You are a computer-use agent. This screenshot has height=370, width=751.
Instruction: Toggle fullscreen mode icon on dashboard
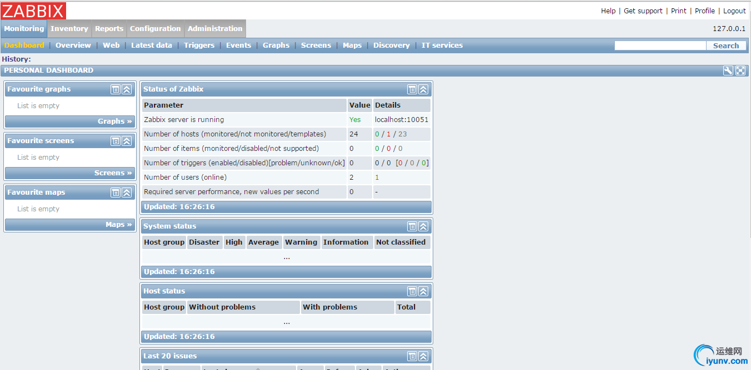tap(740, 70)
